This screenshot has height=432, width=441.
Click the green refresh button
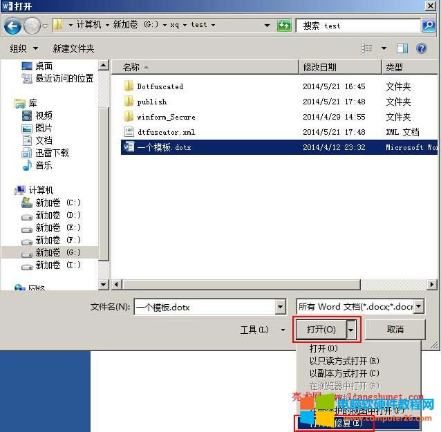[284, 26]
